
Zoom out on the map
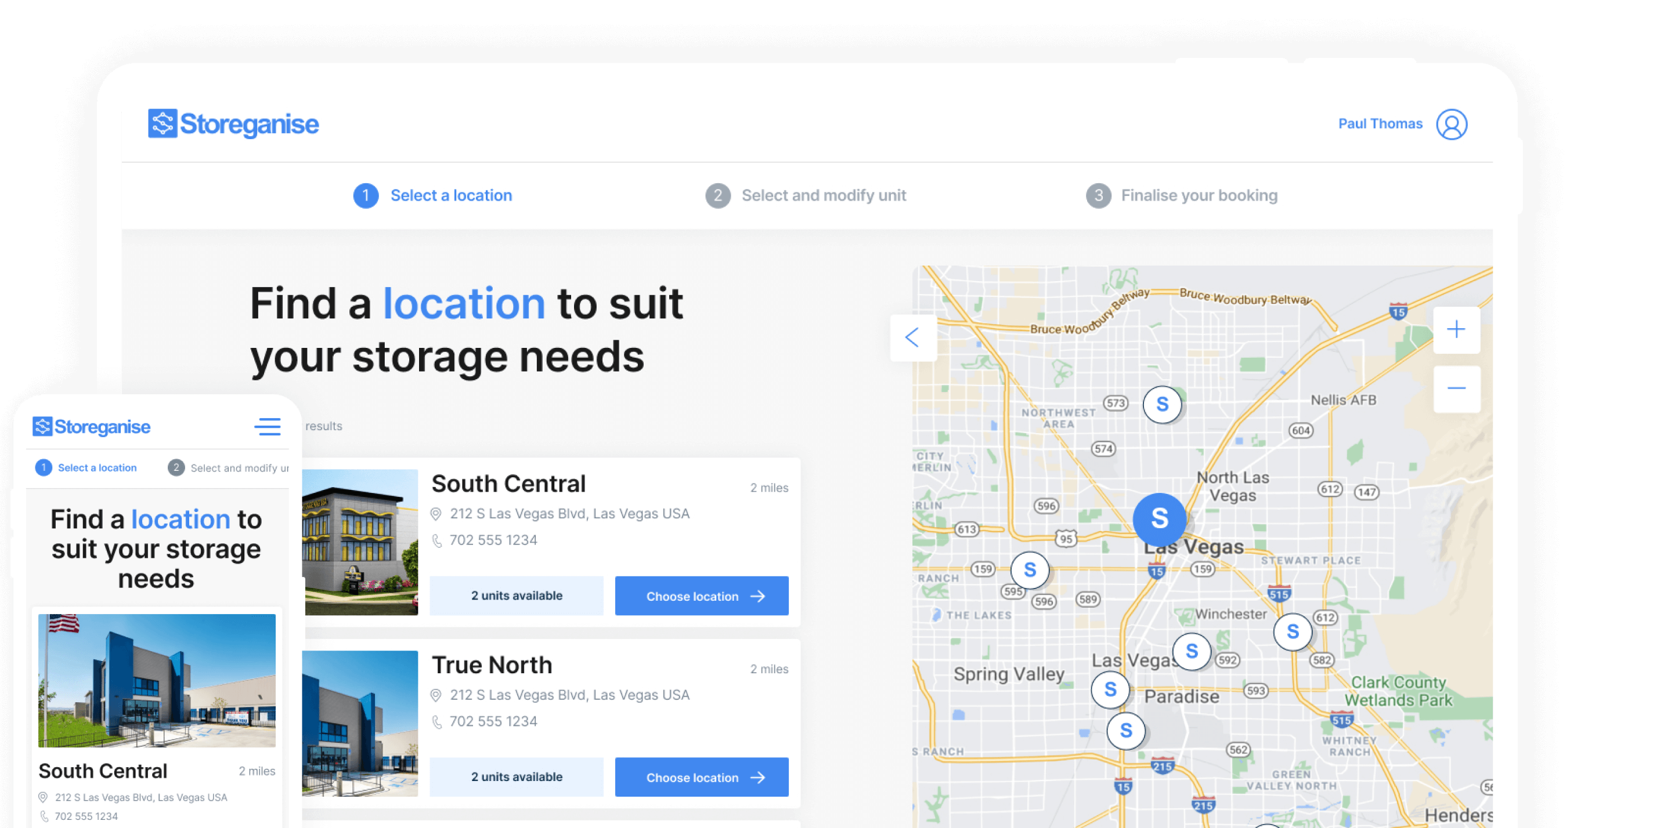point(1456,388)
